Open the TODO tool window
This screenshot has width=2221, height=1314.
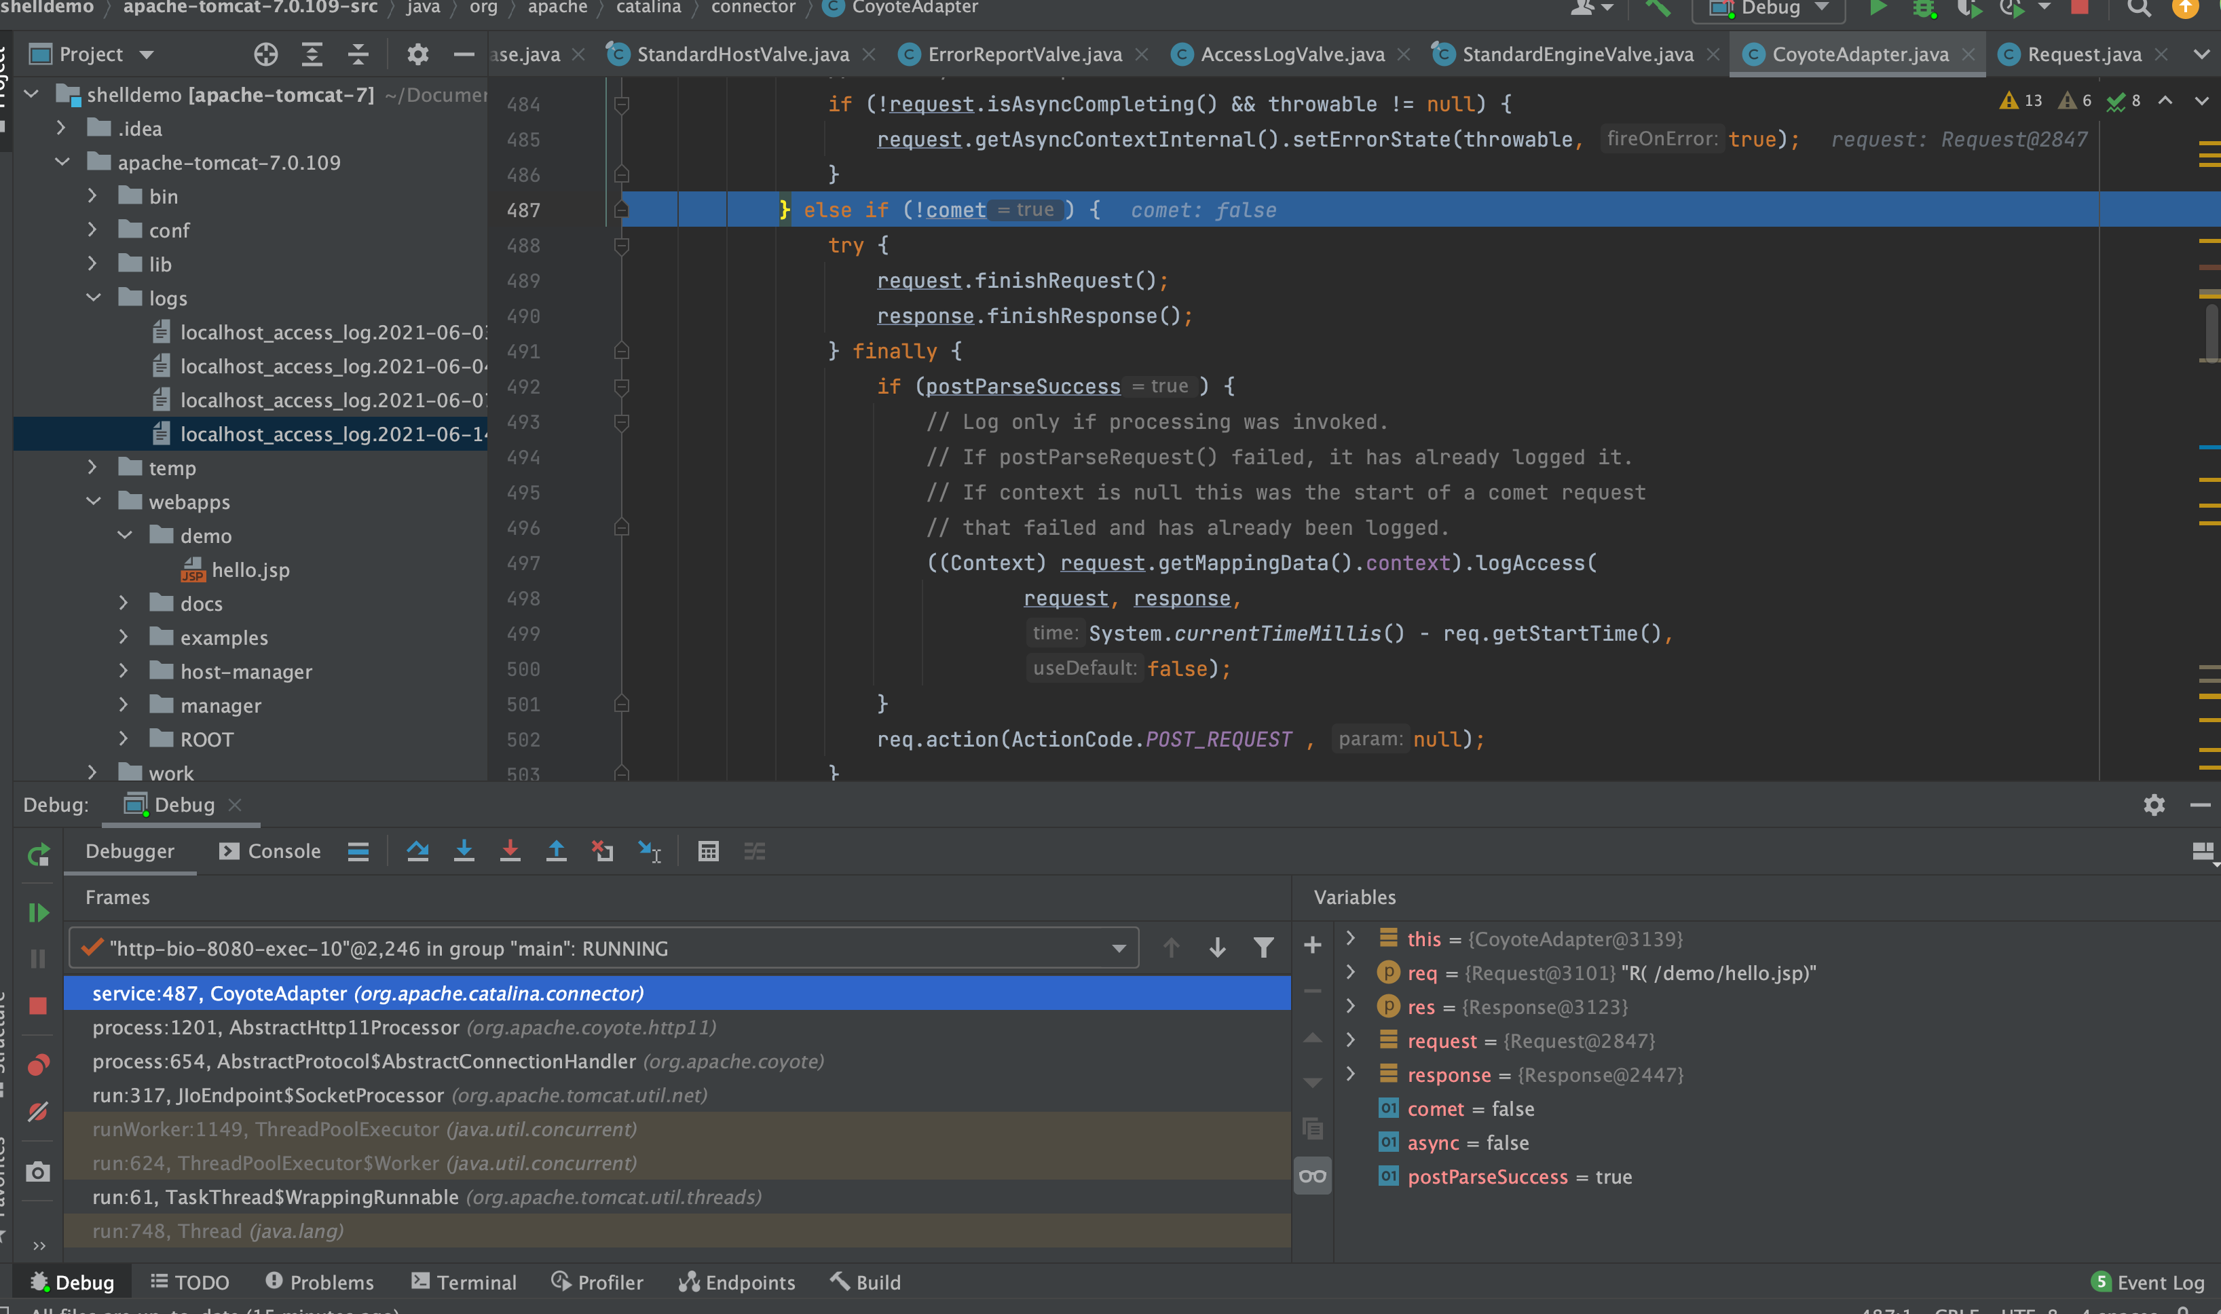pyautogui.click(x=189, y=1282)
